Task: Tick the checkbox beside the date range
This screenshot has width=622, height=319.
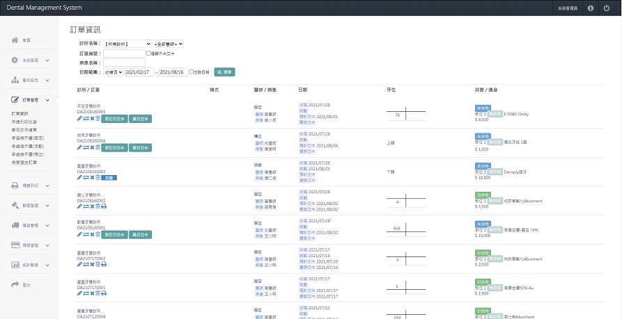Action: click(x=192, y=72)
